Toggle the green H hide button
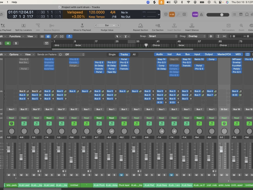 [x=8, y=43]
